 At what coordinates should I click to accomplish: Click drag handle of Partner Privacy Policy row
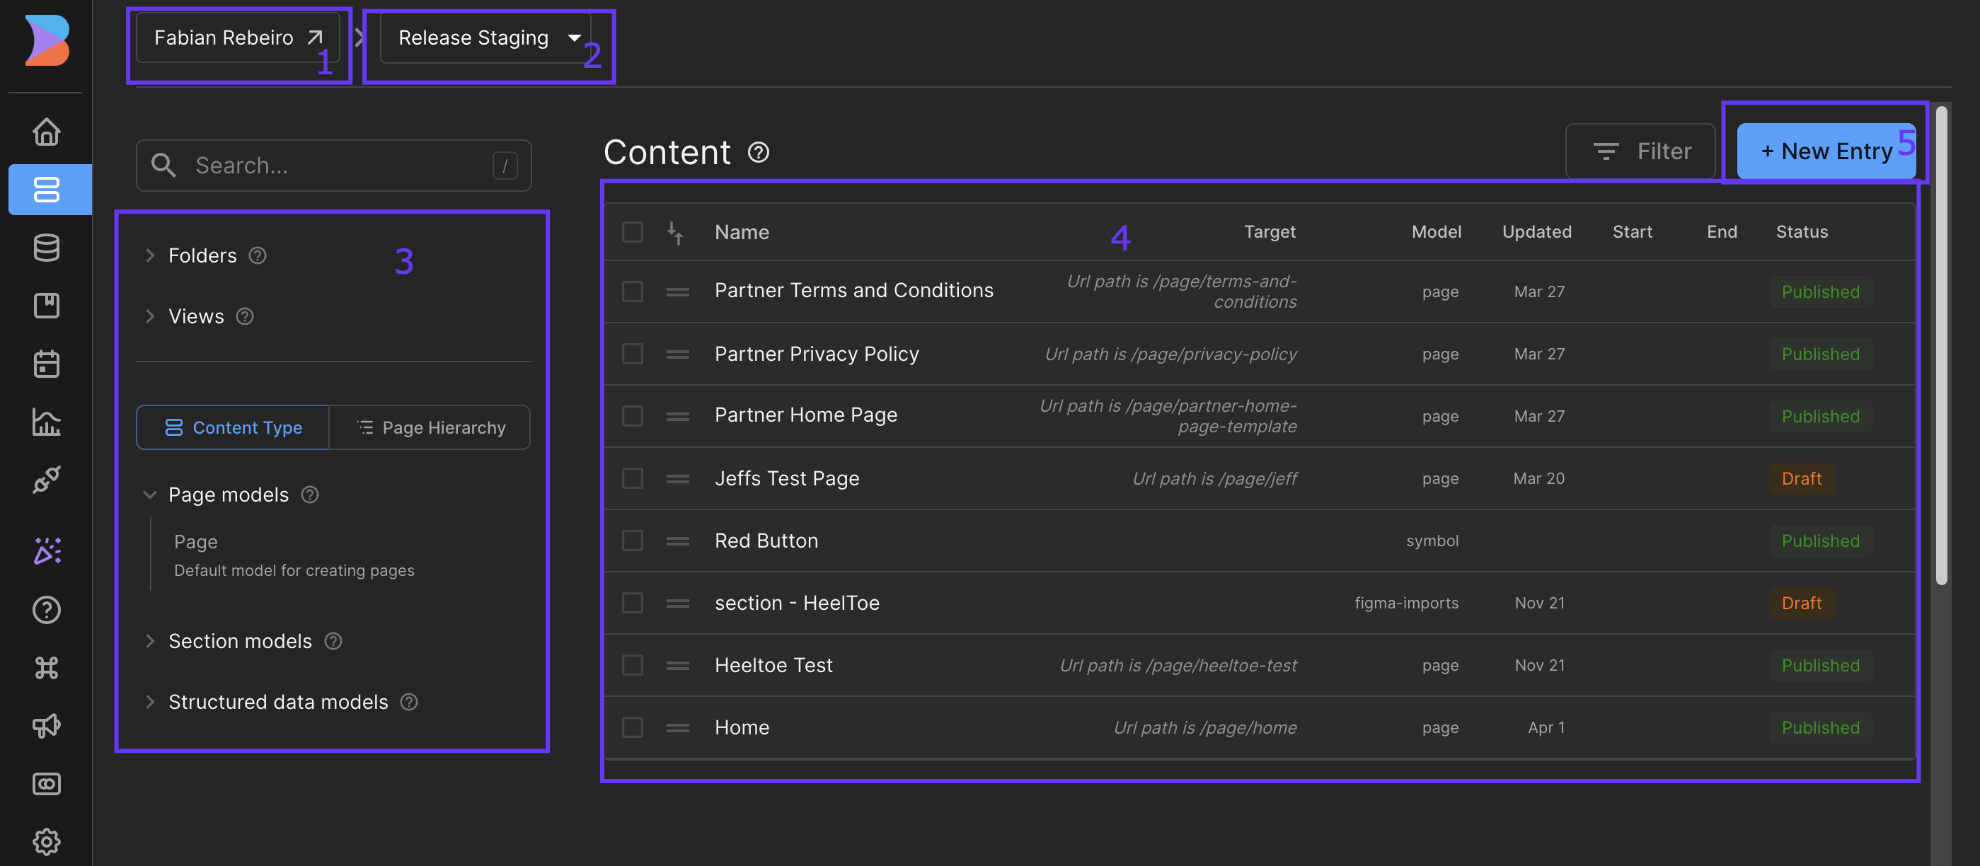pyautogui.click(x=677, y=354)
